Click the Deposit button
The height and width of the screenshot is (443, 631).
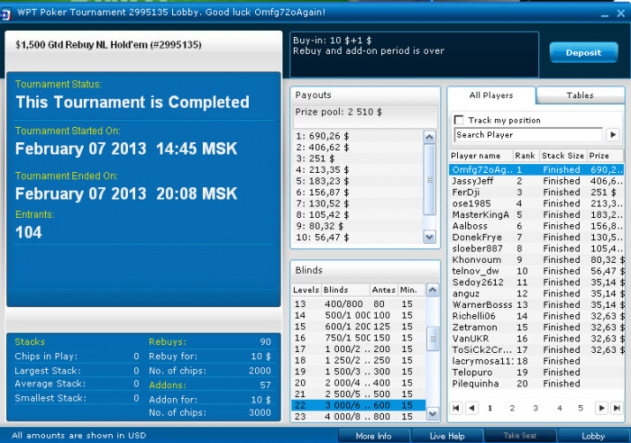coord(583,52)
